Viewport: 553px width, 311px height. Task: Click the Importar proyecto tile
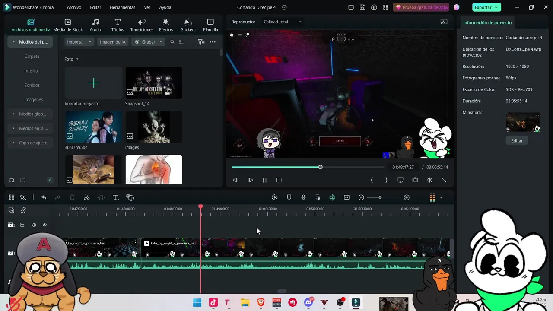(x=94, y=83)
